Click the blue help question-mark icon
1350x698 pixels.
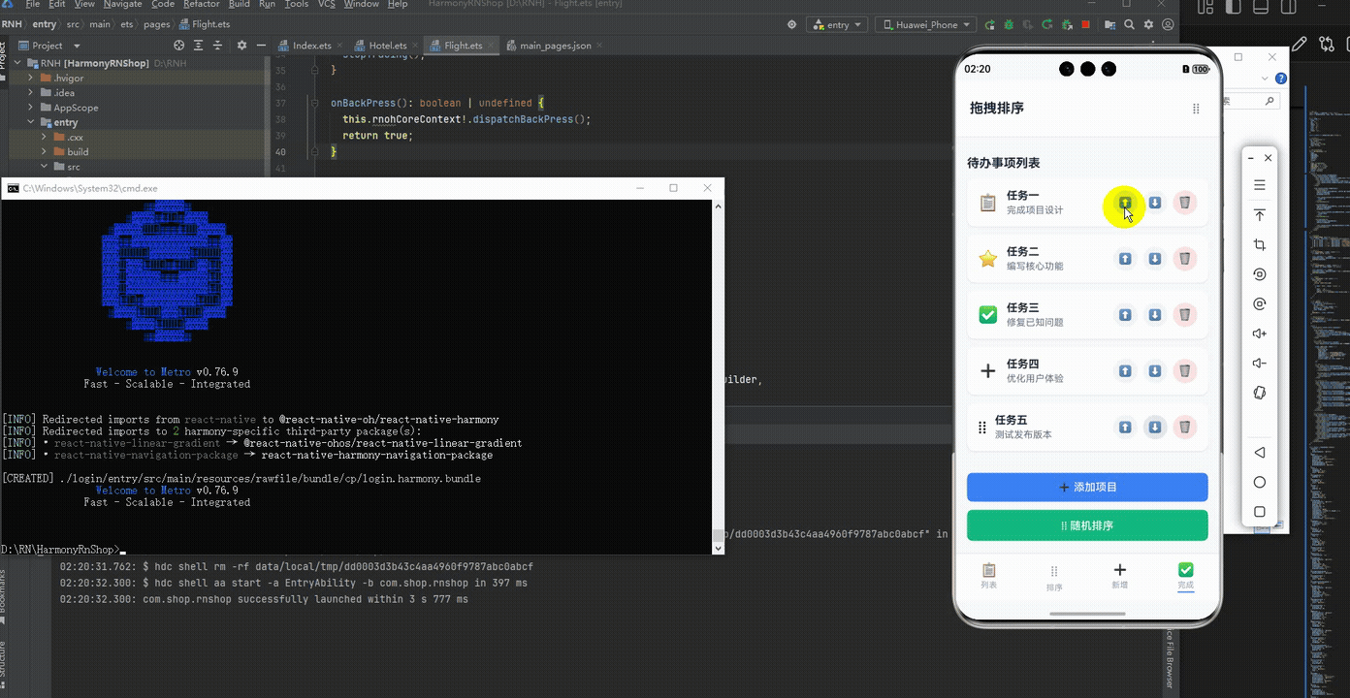[1281, 79]
